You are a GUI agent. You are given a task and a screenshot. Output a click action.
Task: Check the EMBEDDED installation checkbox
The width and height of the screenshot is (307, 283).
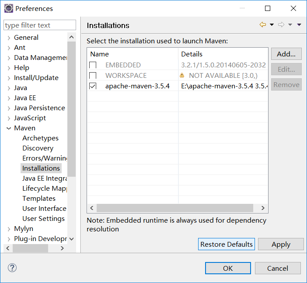(x=93, y=65)
